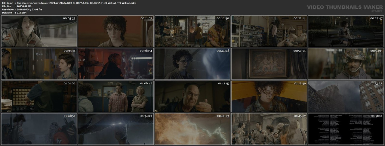385x146 pixels.
Task: Select the thumbnail at 00:44:28
Action: point(192,64)
